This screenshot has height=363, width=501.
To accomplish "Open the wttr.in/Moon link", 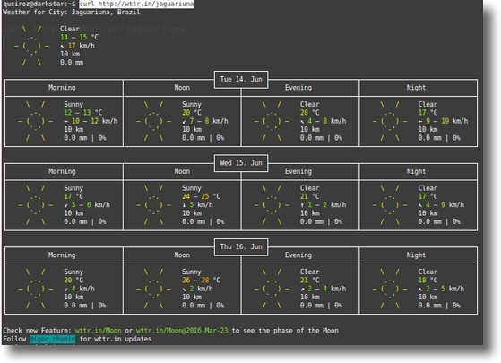I will click(x=98, y=331).
